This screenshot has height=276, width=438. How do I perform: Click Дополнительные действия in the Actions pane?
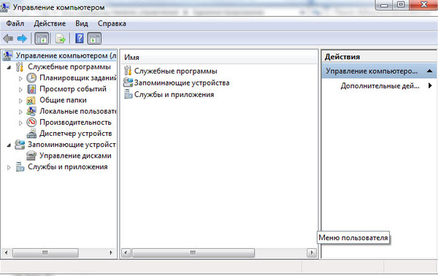coord(380,85)
